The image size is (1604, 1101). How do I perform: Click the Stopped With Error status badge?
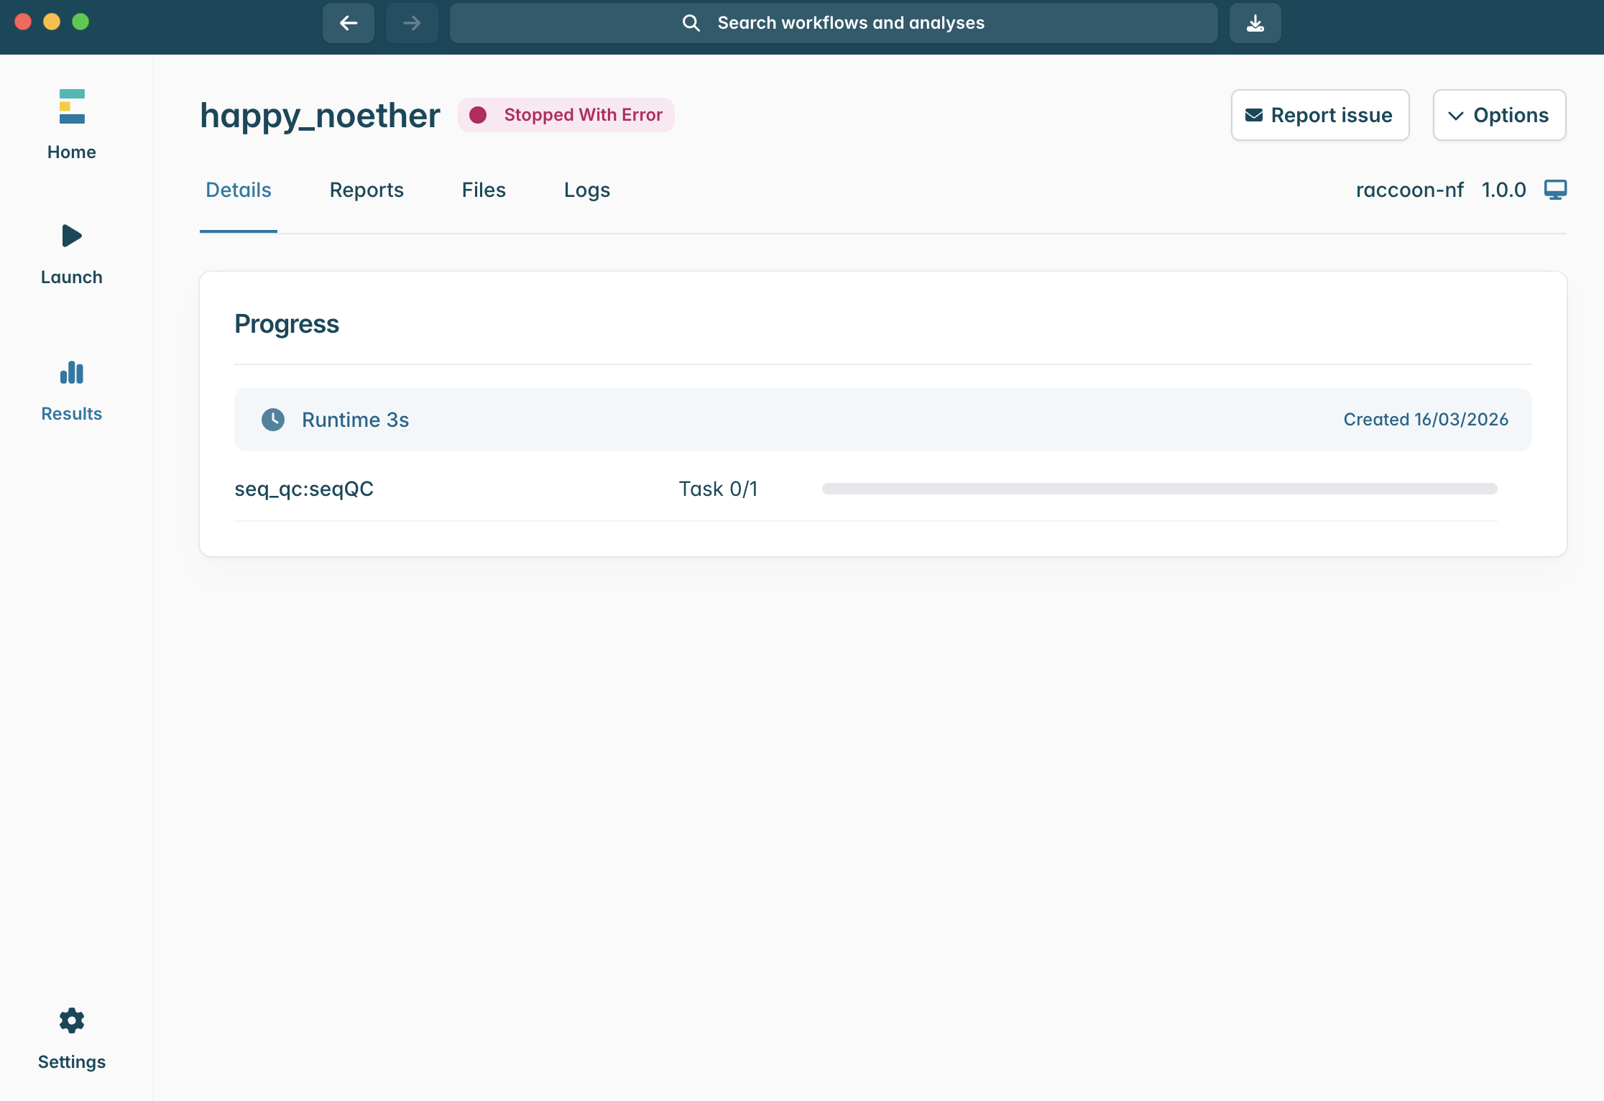tap(566, 115)
